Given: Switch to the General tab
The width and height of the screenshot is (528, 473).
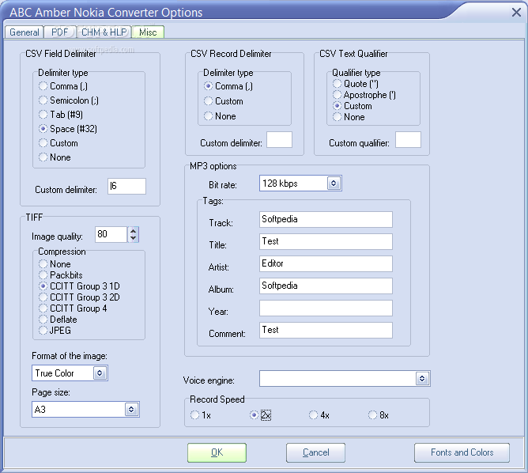Looking at the screenshot, I should pyautogui.click(x=25, y=32).
